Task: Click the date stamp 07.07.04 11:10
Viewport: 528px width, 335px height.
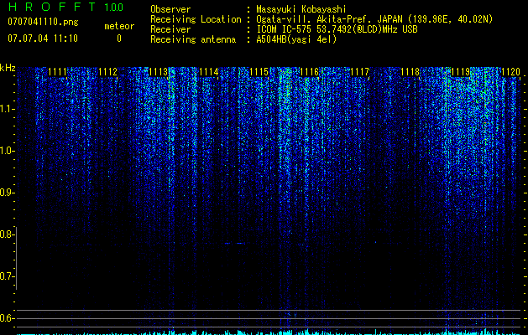Action: pyautogui.click(x=43, y=39)
